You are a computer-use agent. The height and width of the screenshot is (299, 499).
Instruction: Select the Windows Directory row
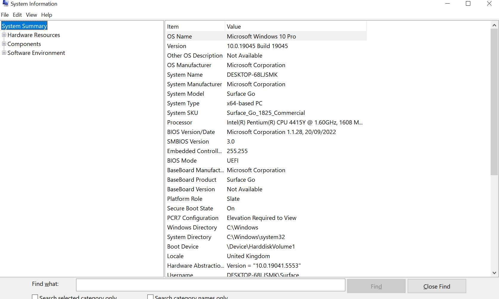[x=266, y=227]
